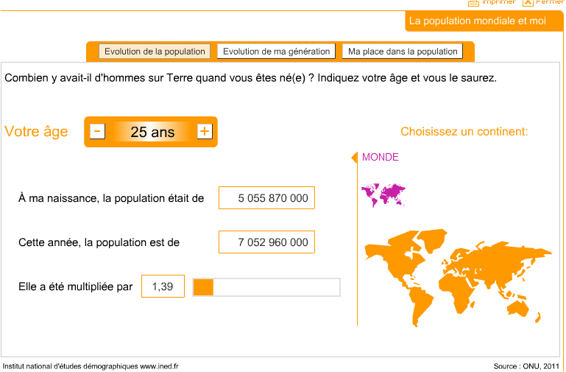Decrease age with the minus button
The image size is (566, 372).
(97, 131)
